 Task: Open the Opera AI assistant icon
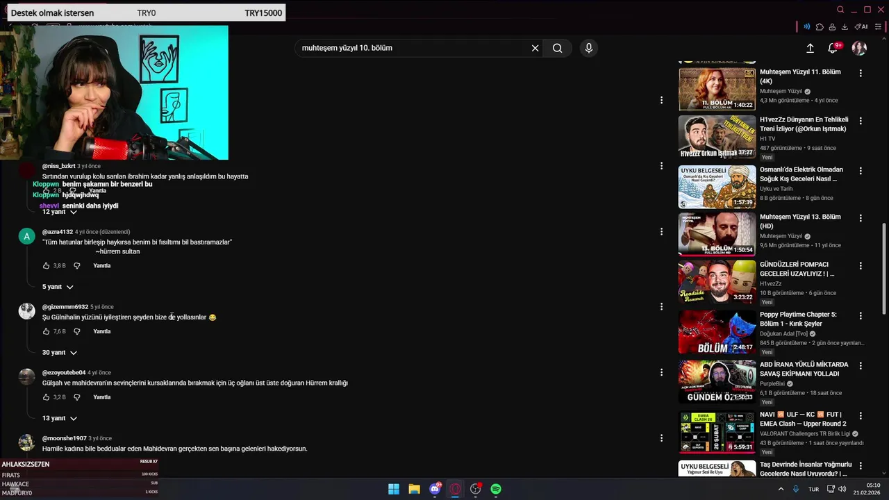point(861,26)
